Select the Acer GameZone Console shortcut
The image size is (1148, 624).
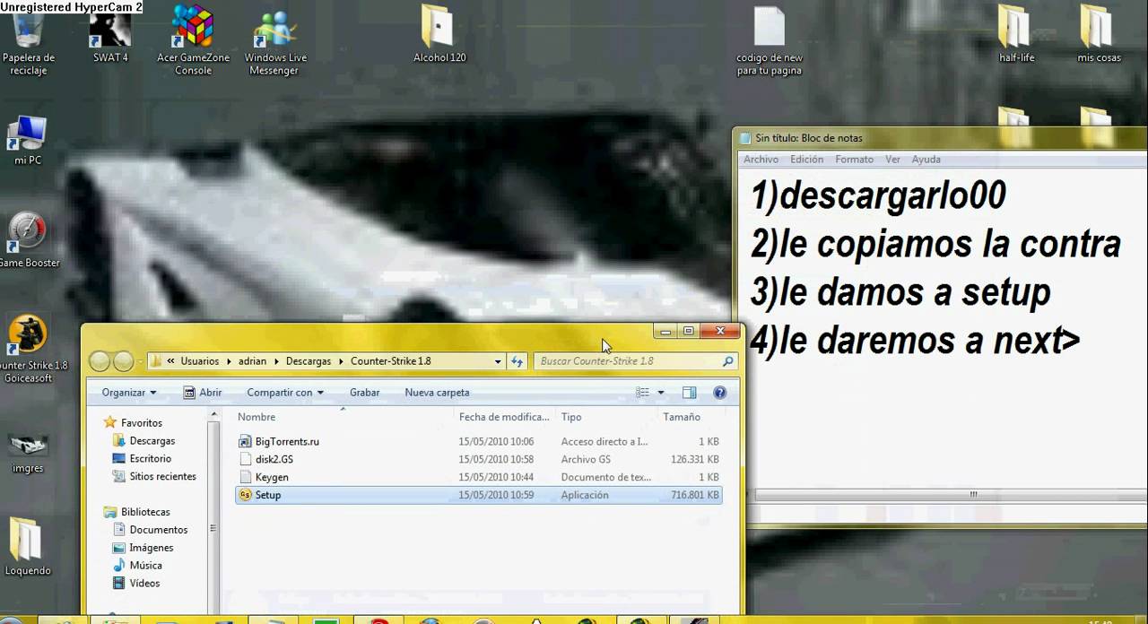click(193, 39)
